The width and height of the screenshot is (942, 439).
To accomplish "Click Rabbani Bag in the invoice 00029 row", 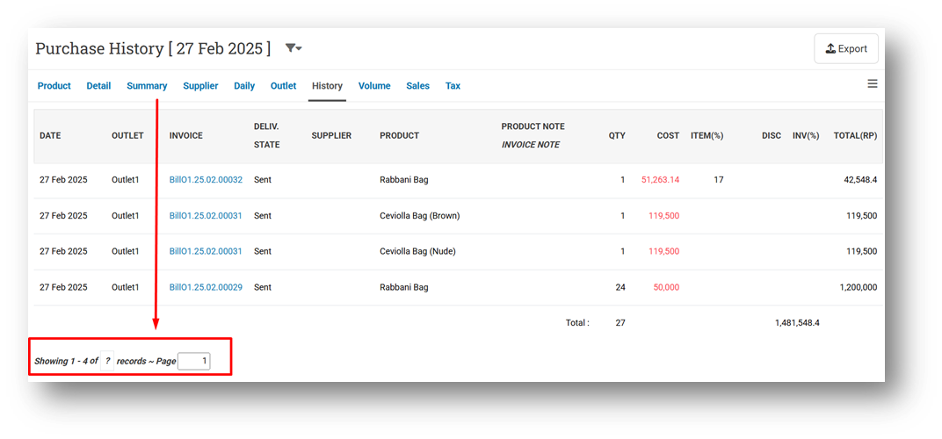I will pyautogui.click(x=403, y=287).
